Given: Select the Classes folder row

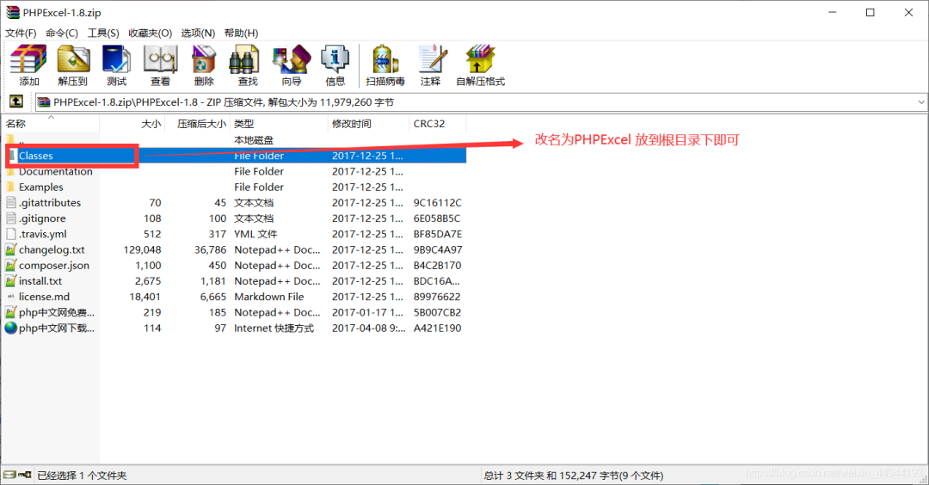Looking at the screenshot, I should 235,156.
